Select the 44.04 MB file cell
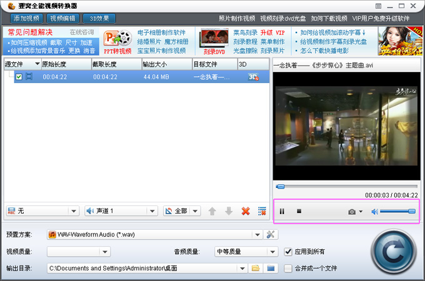 pos(156,77)
